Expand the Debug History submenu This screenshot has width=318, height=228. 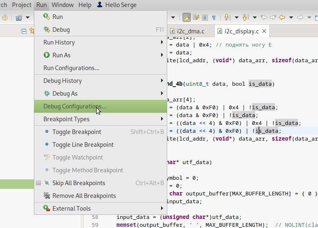click(100, 80)
